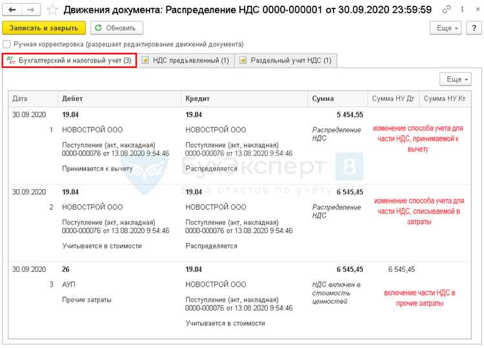Image resolution: width=484 pixels, height=348 pixels.
Task: Close the document movements window
Action: [x=477, y=10]
